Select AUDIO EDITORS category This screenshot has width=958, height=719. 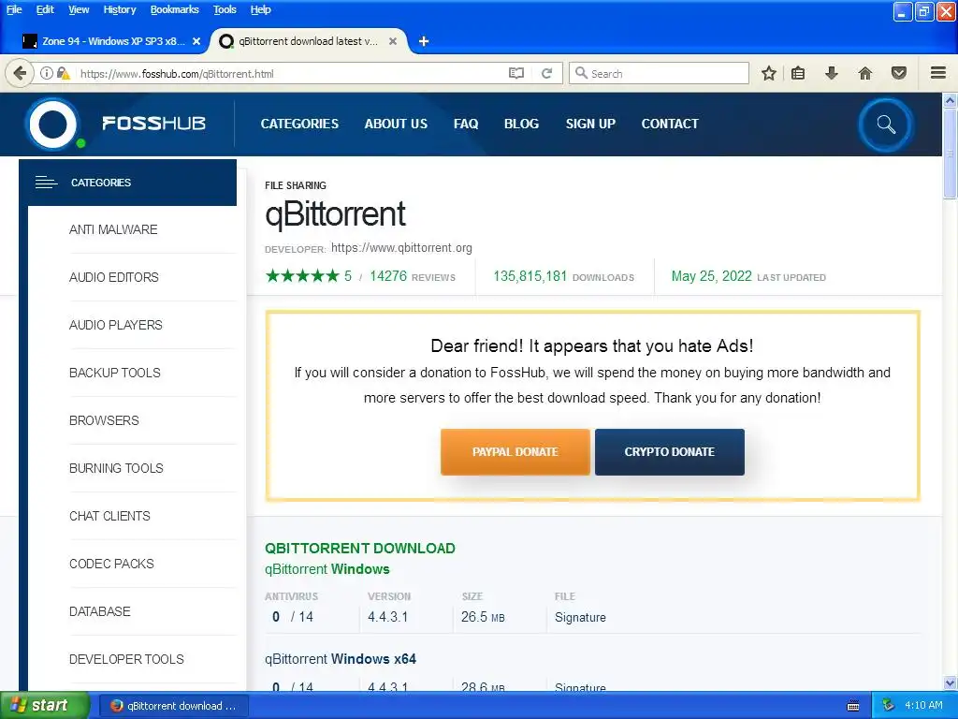point(113,277)
